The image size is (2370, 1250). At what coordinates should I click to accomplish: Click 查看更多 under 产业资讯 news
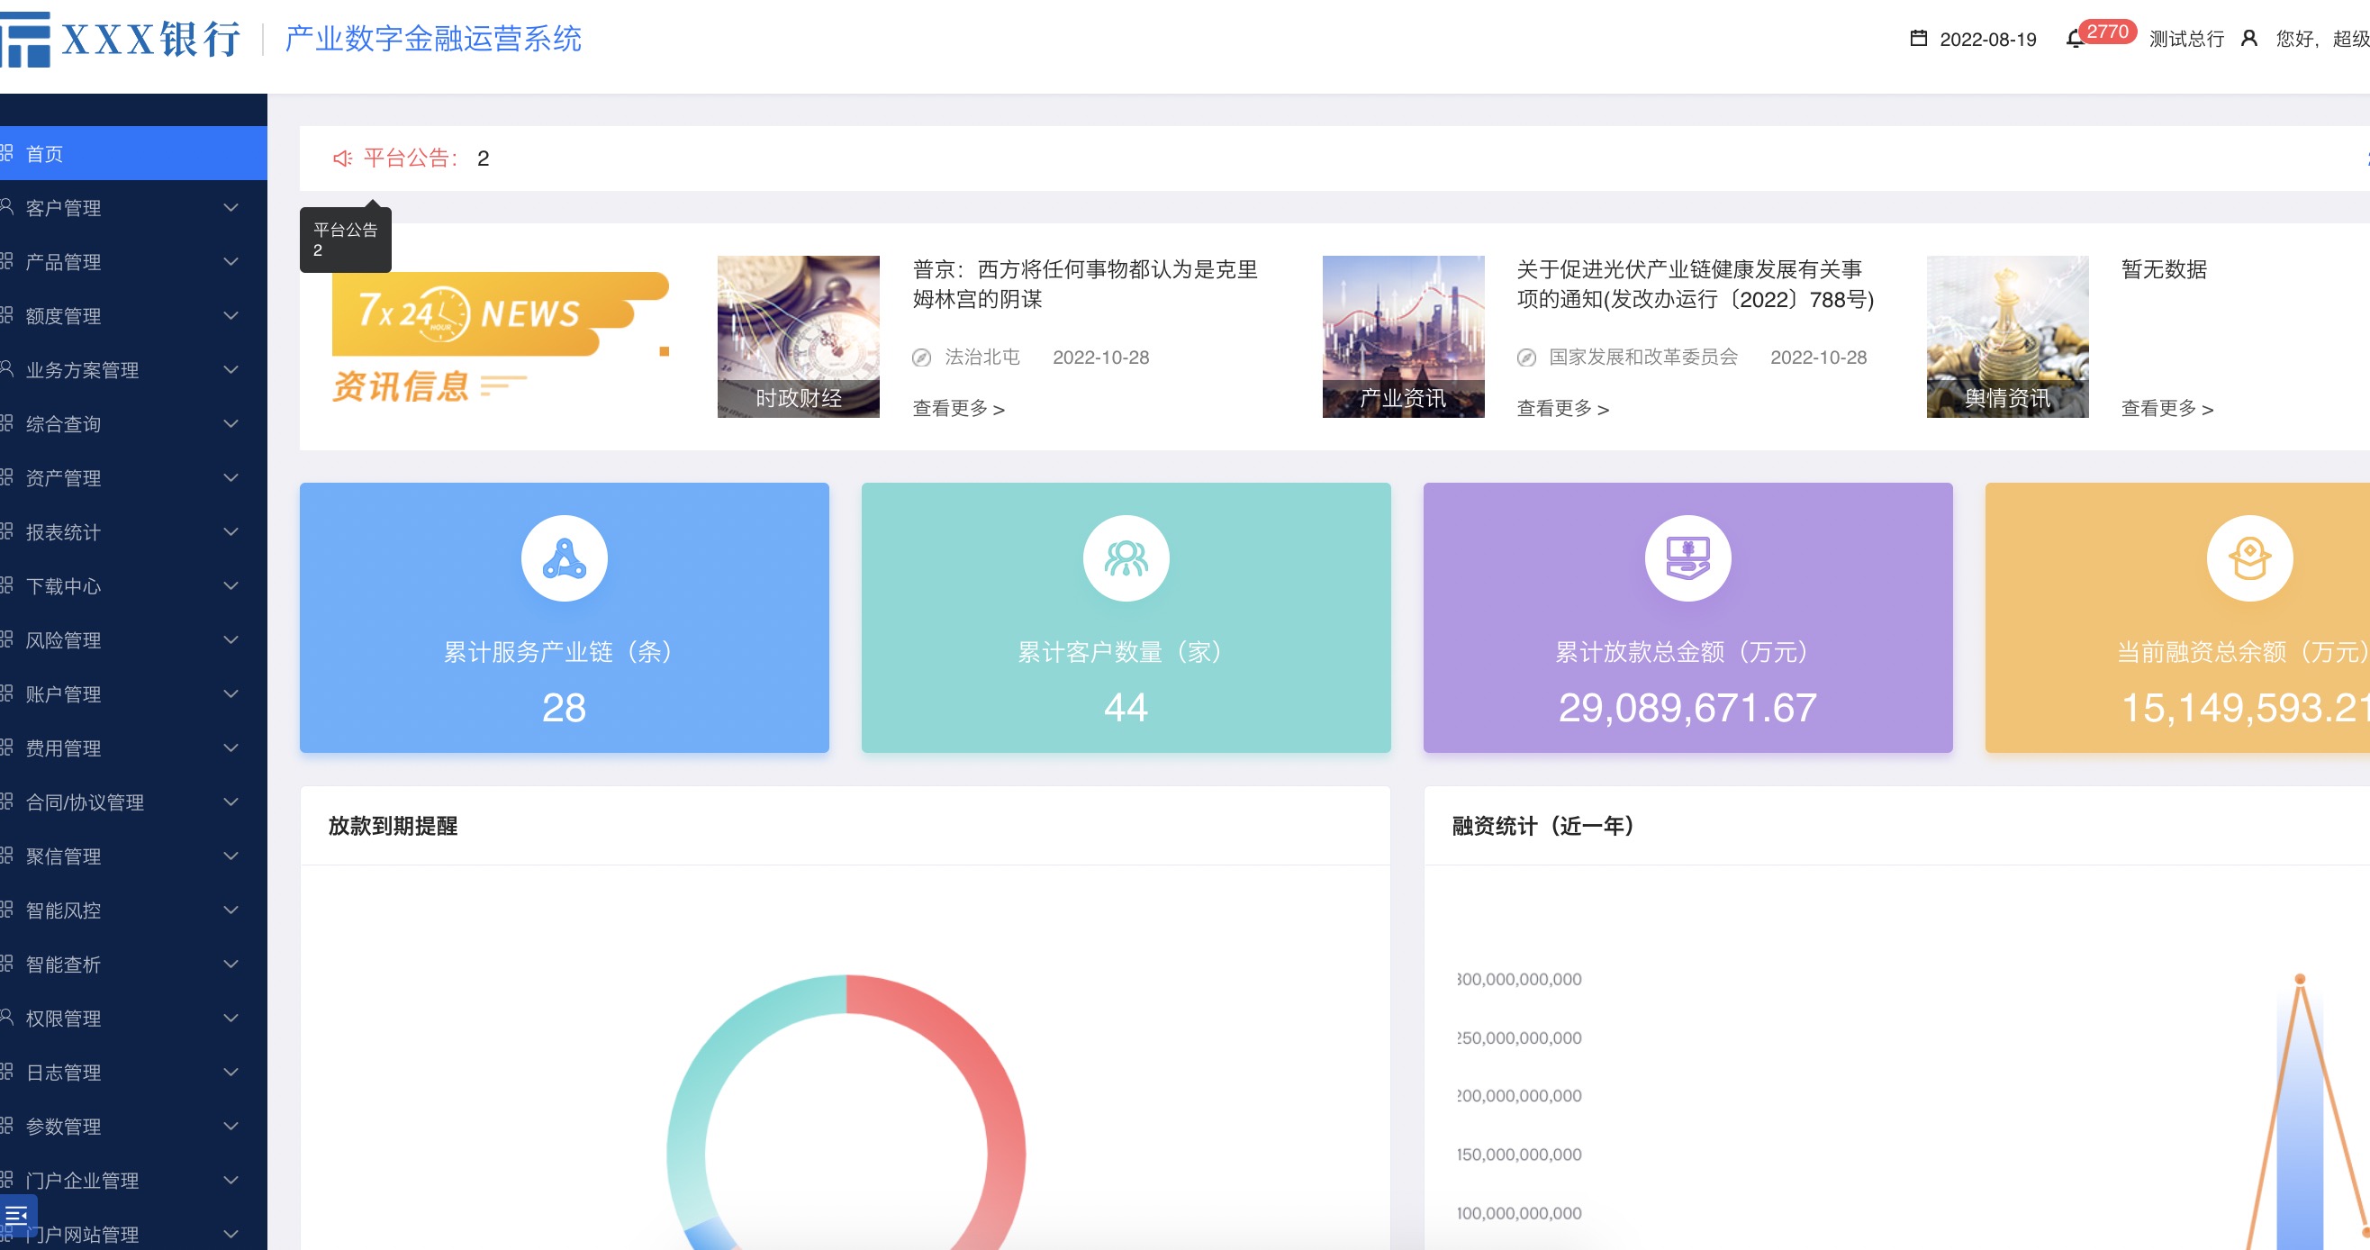(1563, 409)
